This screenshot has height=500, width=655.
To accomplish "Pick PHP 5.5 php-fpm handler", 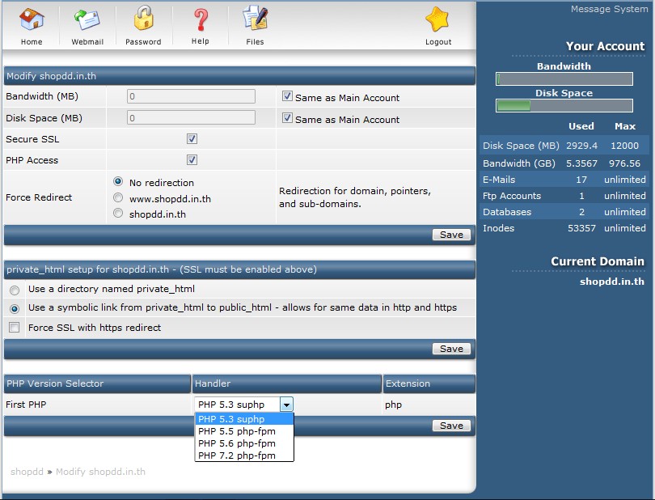I will (x=237, y=431).
